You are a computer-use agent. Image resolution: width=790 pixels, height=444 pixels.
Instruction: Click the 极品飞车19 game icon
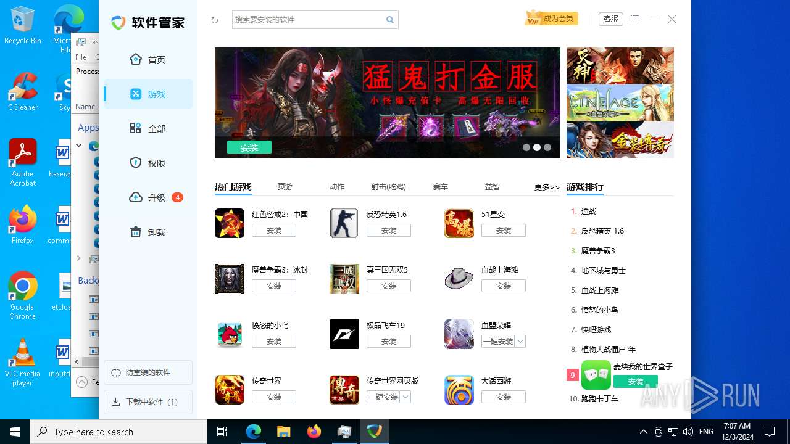(x=344, y=334)
